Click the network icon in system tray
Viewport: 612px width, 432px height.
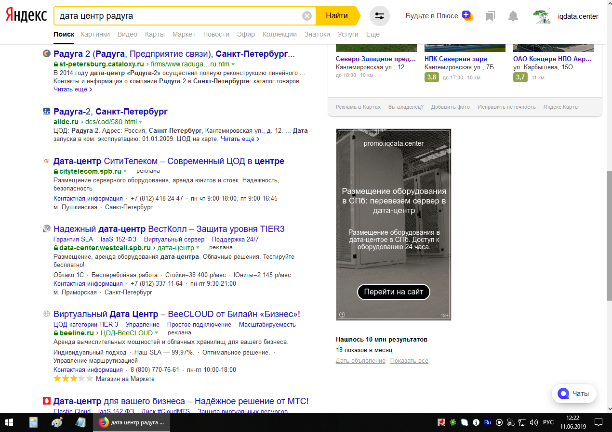pyautogui.click(x=522, y=422)
